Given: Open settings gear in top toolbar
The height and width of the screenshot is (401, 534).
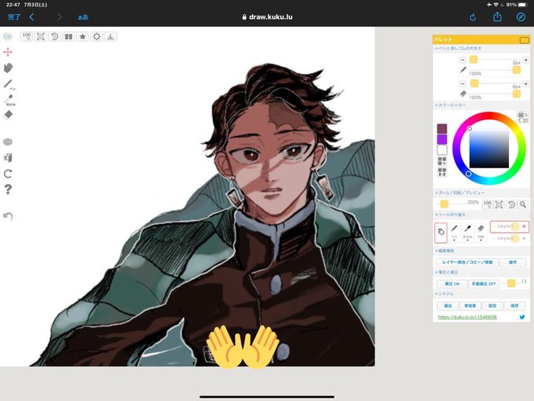Looking at the screenshot, I should [x=97, y=36].
